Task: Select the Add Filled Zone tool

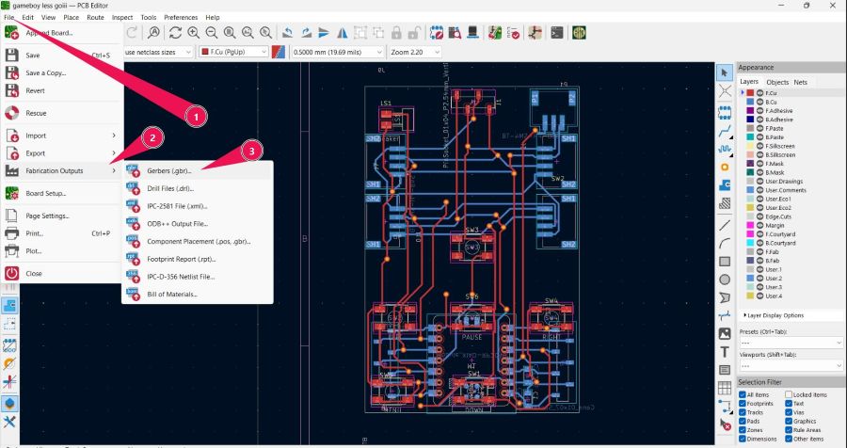Action: [x=725, y=185]
